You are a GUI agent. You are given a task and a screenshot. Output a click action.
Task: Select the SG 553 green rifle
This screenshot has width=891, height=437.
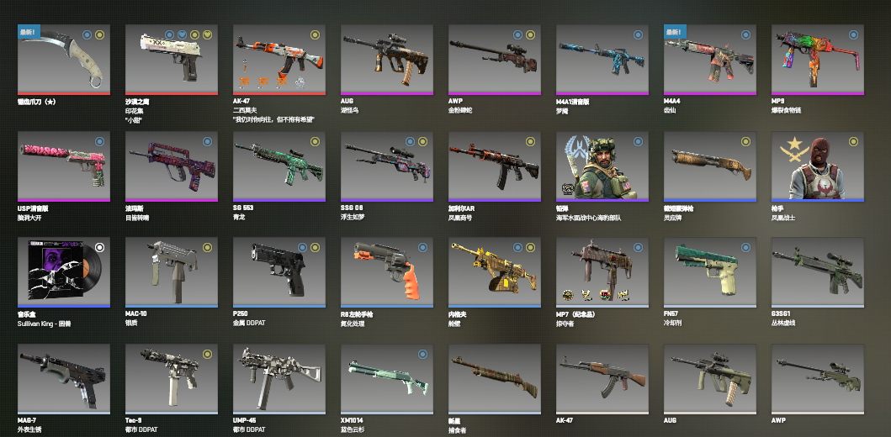click(279, 167)
